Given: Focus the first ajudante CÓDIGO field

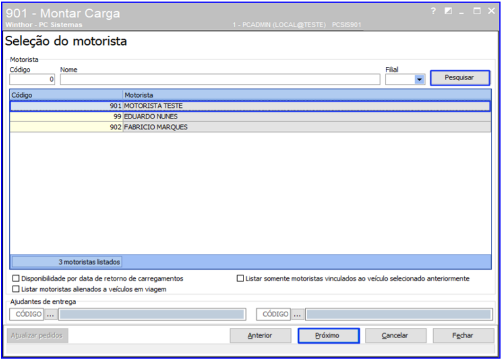Looking at the screenshot, I should pos(27,314).
